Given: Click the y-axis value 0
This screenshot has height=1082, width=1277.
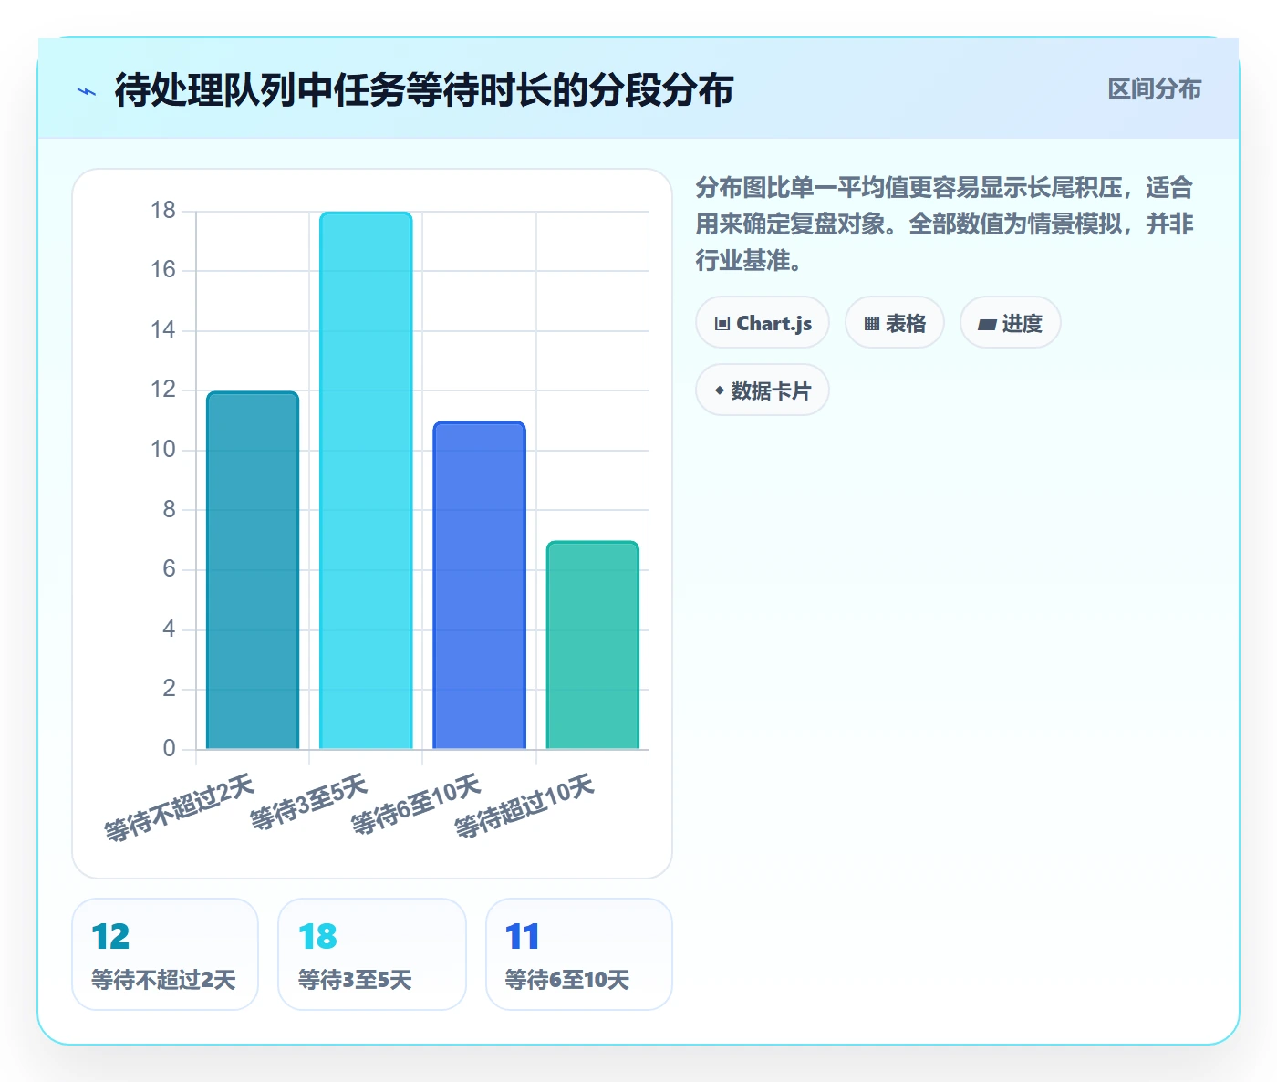Looking at the screenshot, I should click(169, 749).
